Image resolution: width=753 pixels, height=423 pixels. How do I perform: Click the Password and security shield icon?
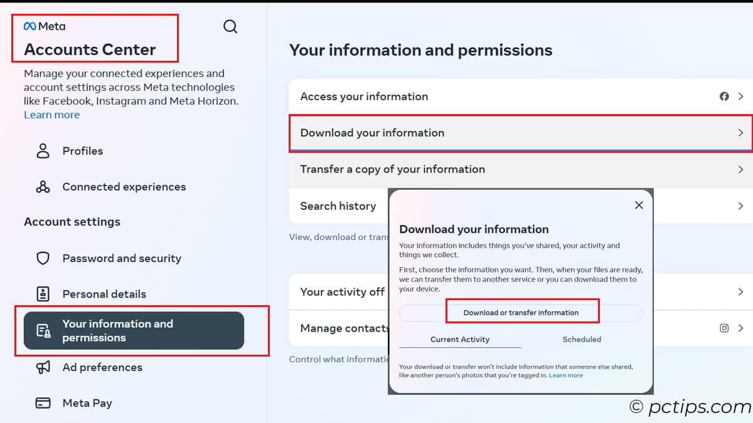[x=43, y=258]
